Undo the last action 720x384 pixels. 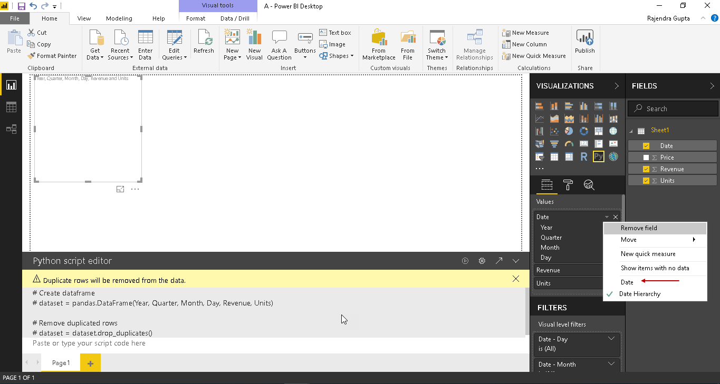pos(33,6)
